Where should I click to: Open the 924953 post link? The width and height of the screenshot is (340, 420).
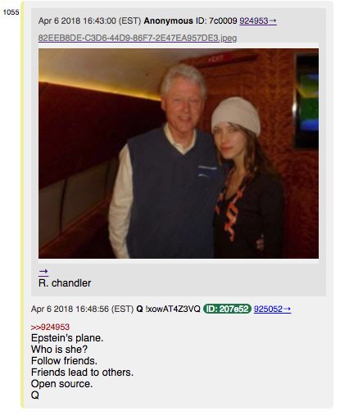tap(258, 21)
